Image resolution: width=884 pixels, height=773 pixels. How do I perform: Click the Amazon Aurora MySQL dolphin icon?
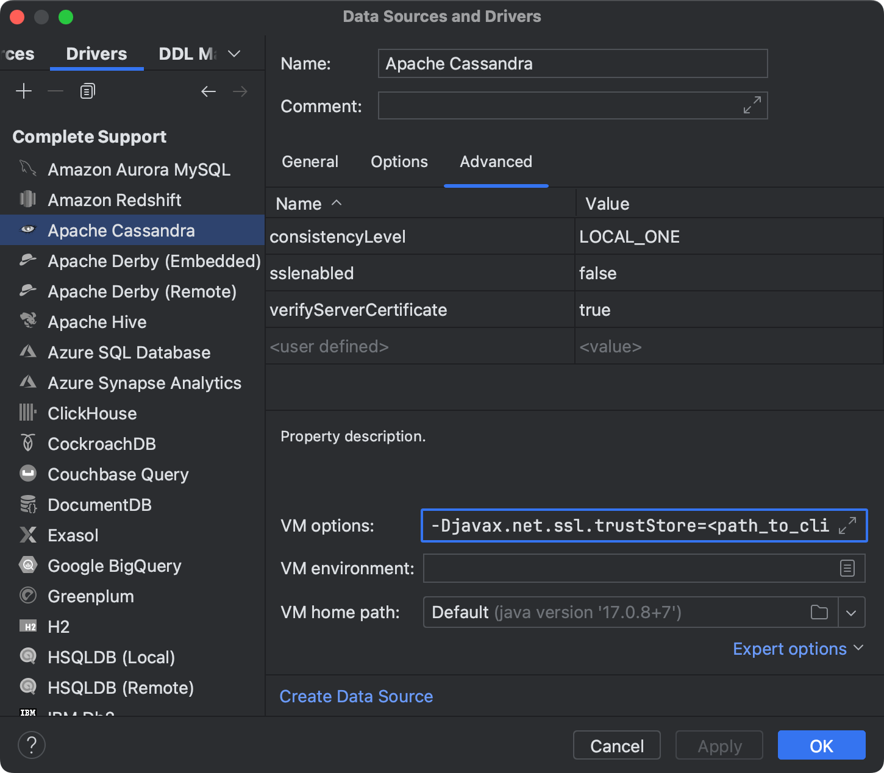coord(28,168)
